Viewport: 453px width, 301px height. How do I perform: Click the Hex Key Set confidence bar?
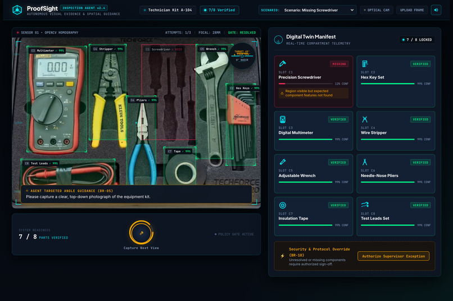point(387,84)
